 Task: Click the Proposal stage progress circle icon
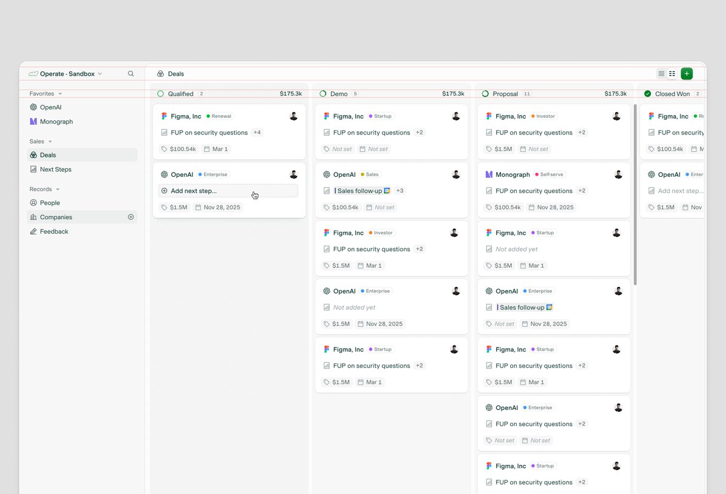click(485, 94)
